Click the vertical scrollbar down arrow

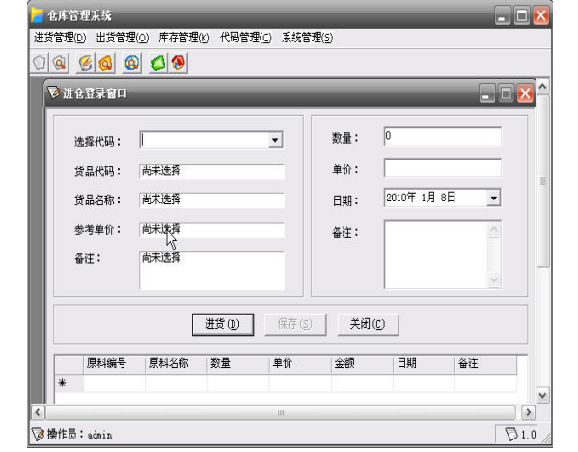(542, 396)
